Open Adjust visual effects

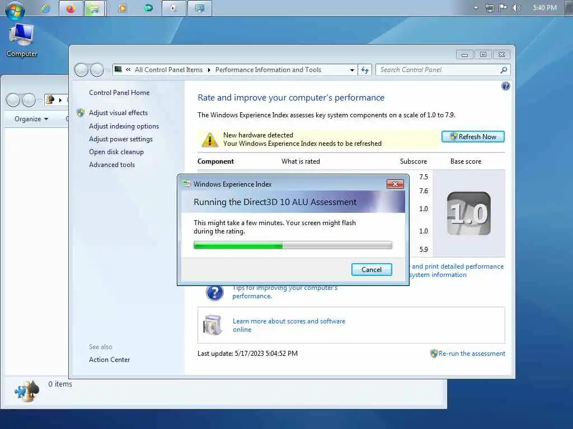pyautogui.click(x=118, y=113)
